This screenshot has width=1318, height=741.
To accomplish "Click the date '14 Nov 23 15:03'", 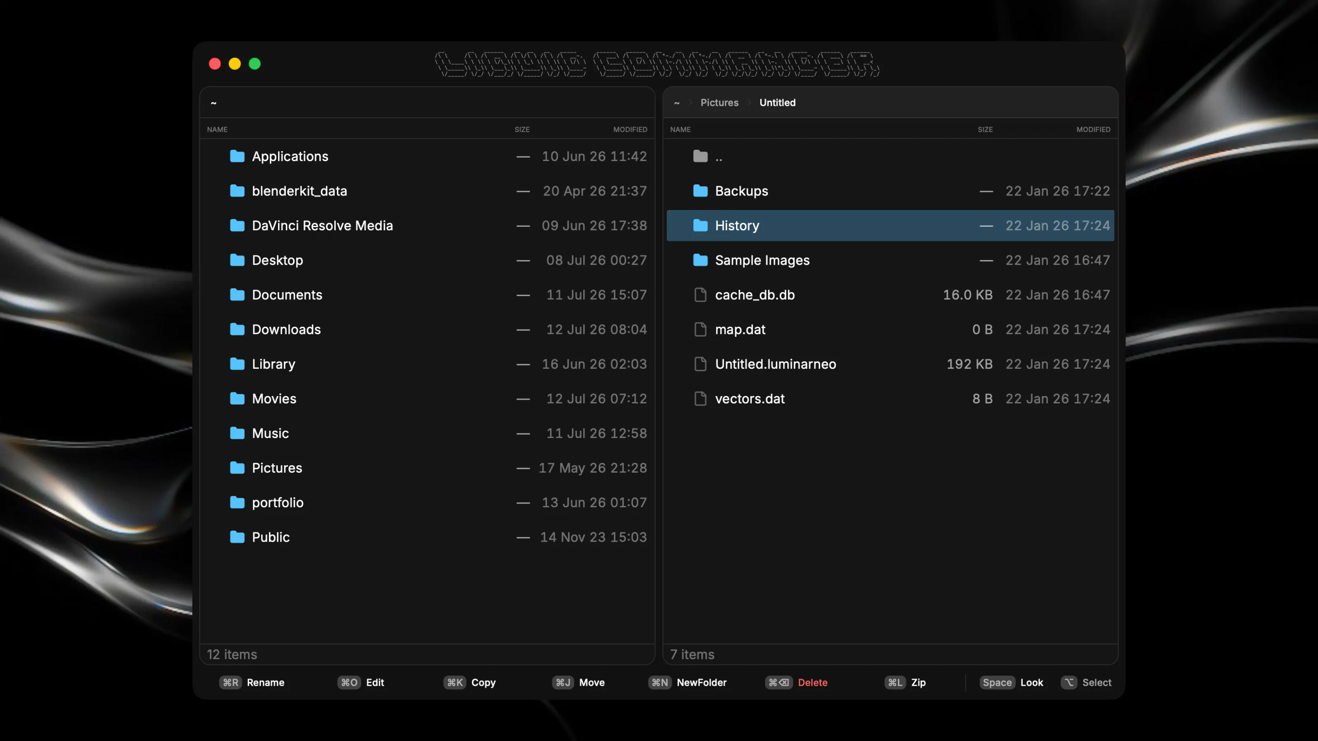I will coord(594,537).
